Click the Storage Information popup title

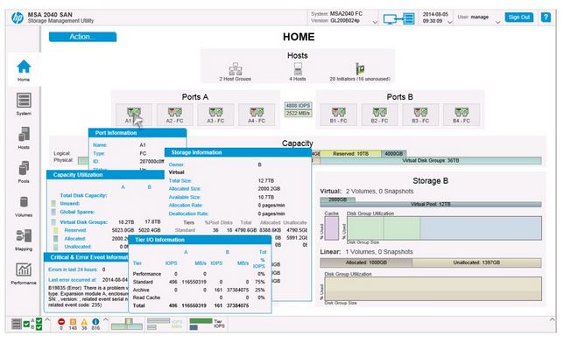[x=196, y=152]
